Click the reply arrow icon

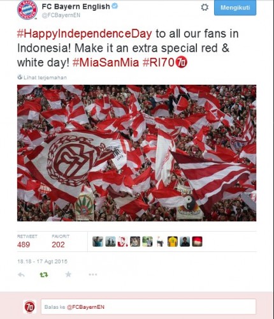pos(21,275)
